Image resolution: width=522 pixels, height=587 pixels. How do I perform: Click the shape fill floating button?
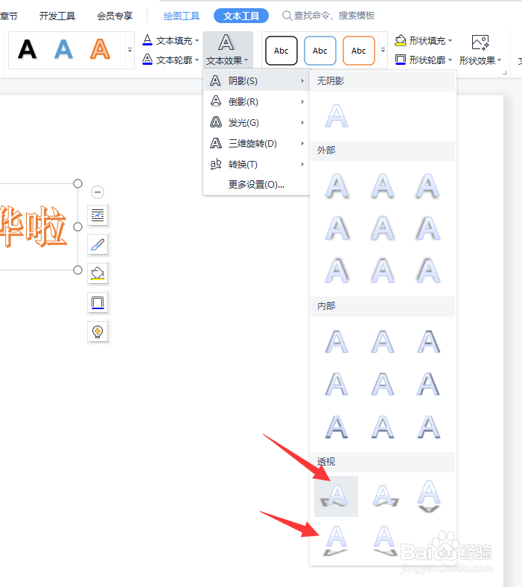click(98, 273)
